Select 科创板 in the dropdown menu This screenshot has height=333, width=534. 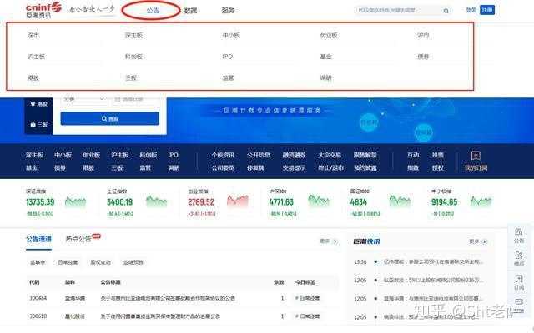pos(133,57)
